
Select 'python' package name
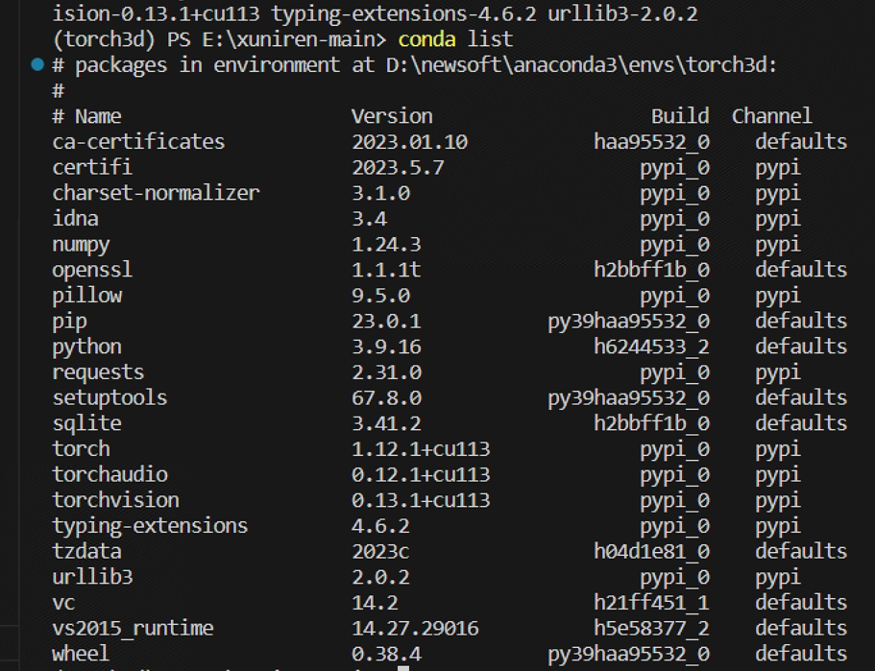86,347
